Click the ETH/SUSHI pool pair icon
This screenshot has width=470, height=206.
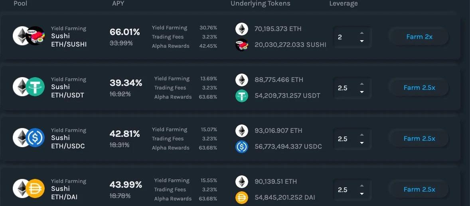28,36
